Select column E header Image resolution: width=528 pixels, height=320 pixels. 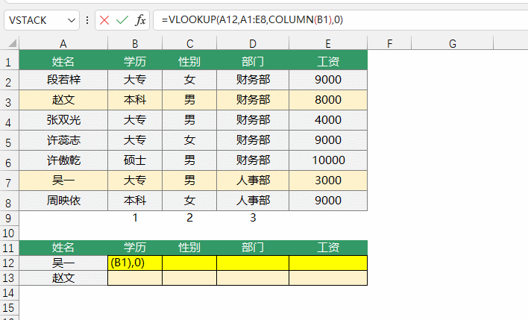tap(328, 43)
